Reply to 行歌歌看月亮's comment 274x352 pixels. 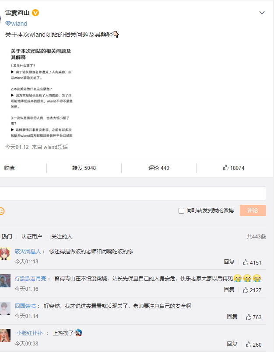[x=229, y=290]
